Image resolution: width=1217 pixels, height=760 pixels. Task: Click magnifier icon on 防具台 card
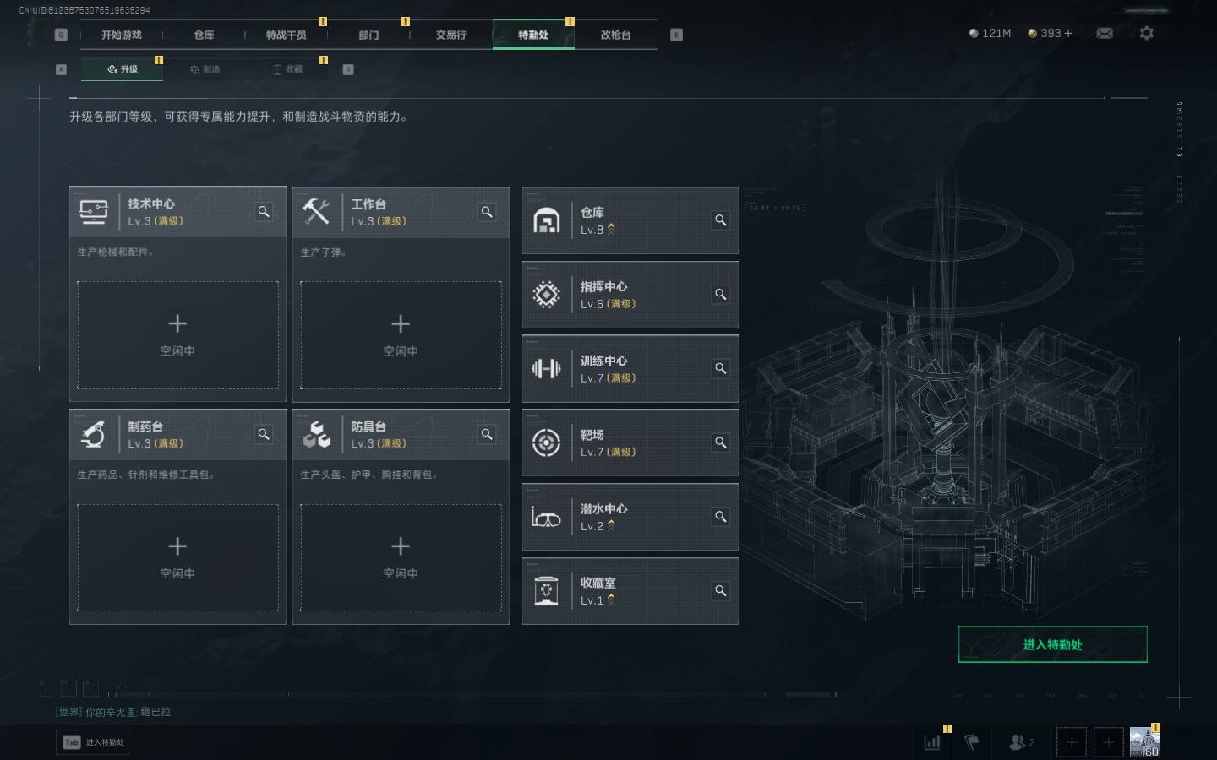point(487,434)
